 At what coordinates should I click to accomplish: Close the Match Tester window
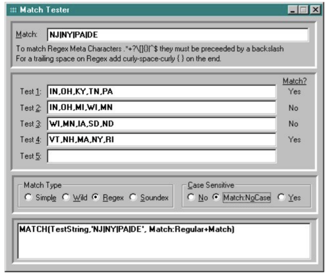(x=315, y=10)
